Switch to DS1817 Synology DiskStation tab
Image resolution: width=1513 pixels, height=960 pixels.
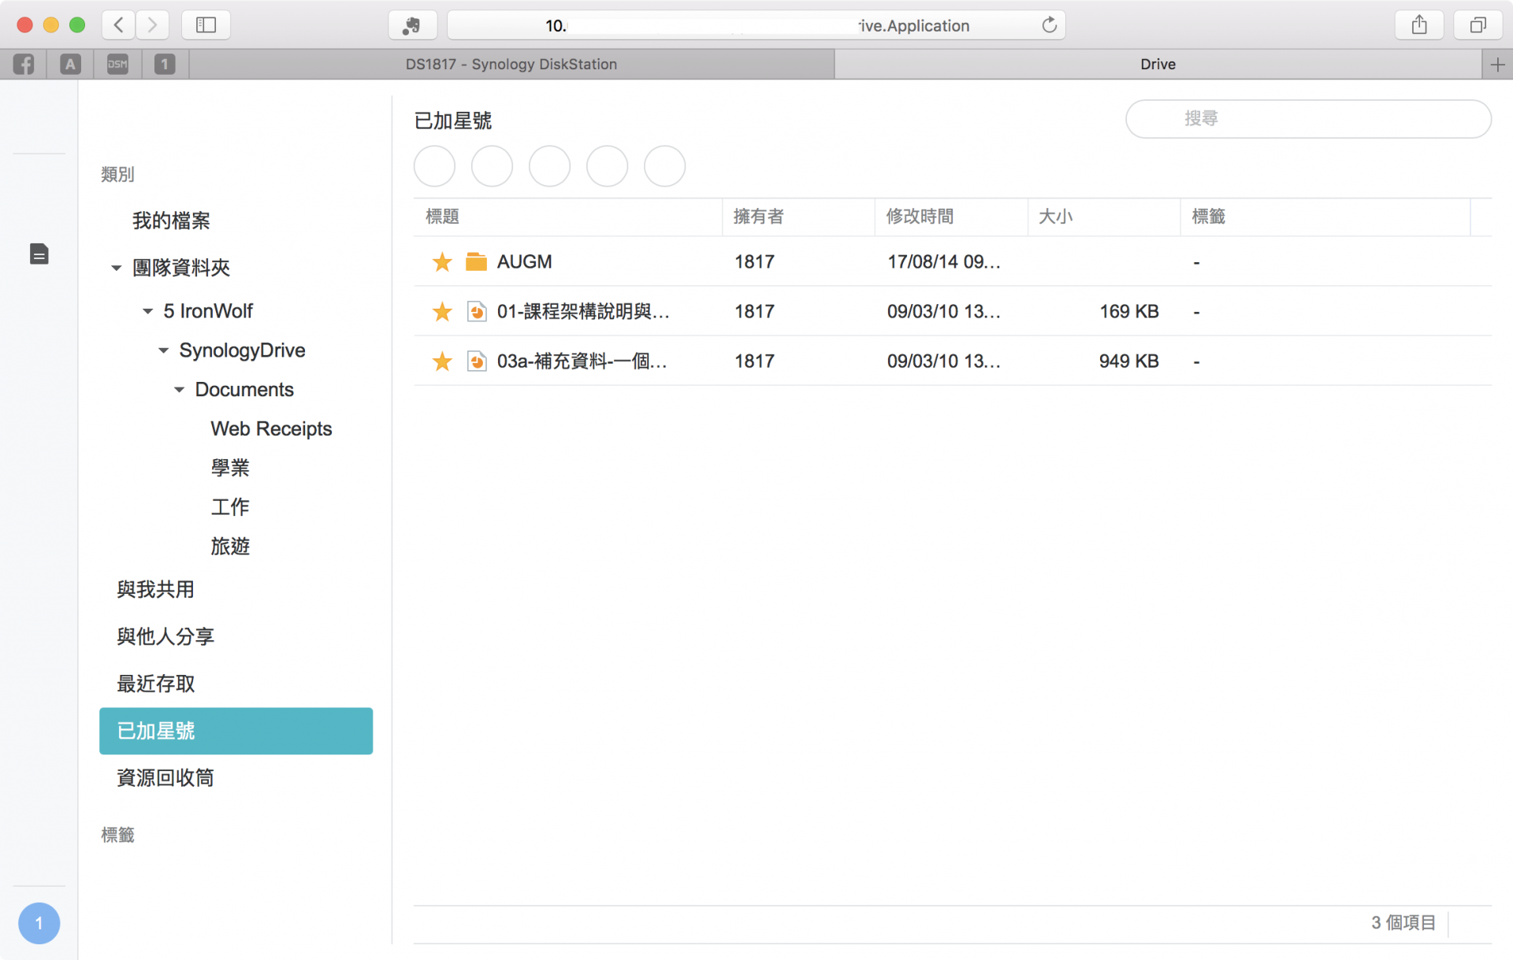pos(511,65)
